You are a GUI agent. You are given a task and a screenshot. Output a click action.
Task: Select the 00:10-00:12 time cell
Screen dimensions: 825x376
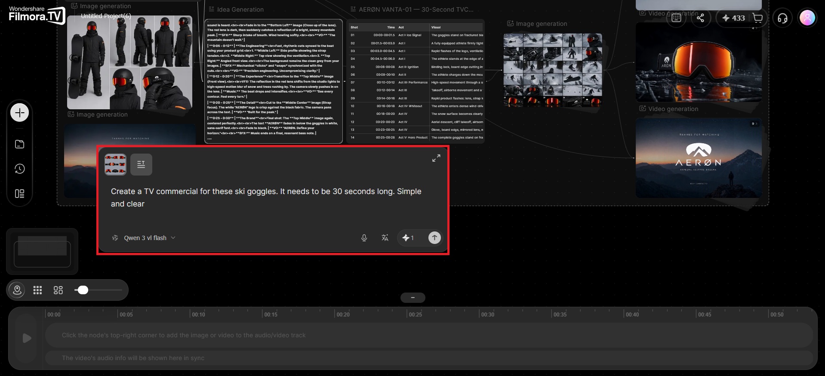(385, 83)
